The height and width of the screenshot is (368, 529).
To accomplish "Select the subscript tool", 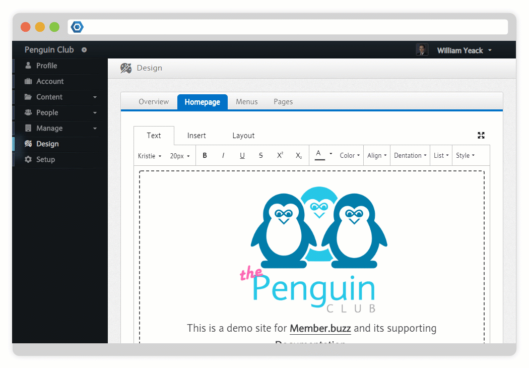I will 299,156.
